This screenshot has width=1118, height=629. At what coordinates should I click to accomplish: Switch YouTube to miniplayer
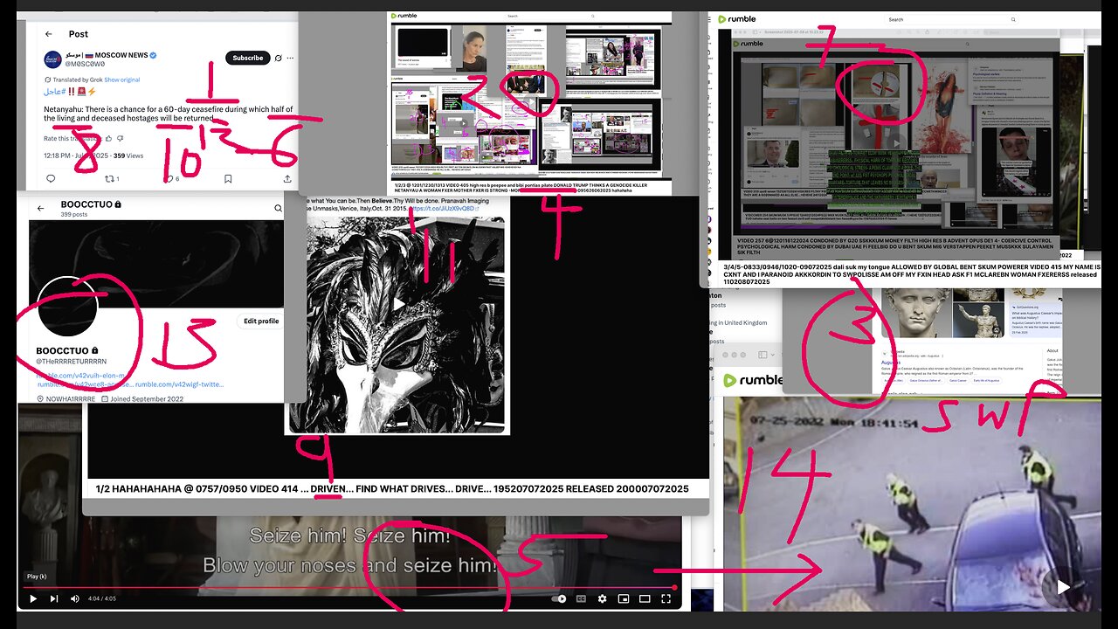624,598
